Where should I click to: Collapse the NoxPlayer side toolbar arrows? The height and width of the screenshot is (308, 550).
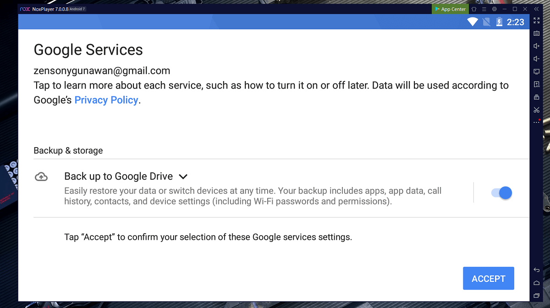coord(536,9)
